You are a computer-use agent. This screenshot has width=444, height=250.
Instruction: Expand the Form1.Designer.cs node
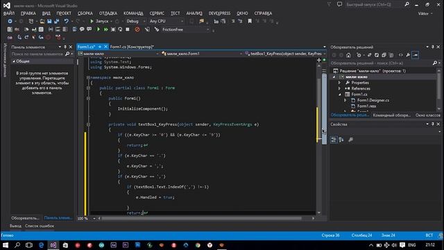(345, 100)
